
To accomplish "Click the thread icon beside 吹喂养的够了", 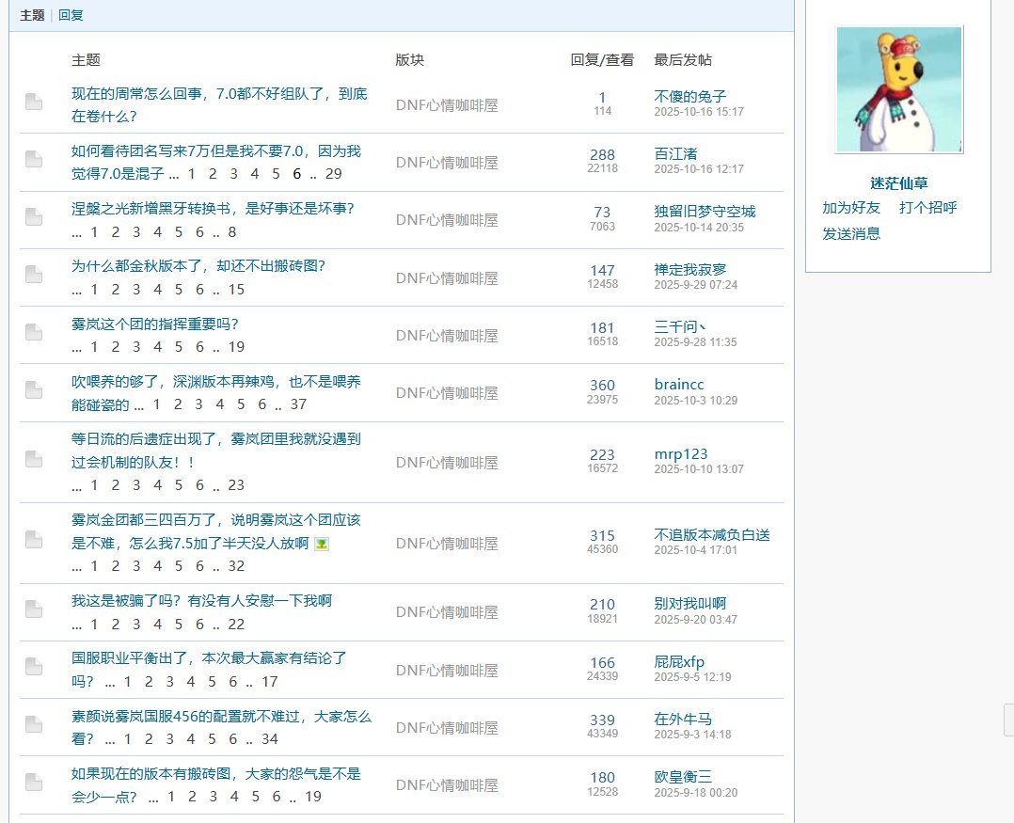I will (x=34, y=389).
